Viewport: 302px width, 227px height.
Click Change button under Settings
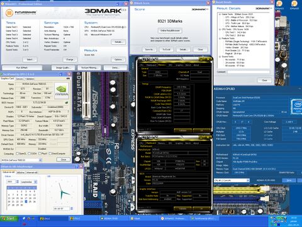pos(70,59)
